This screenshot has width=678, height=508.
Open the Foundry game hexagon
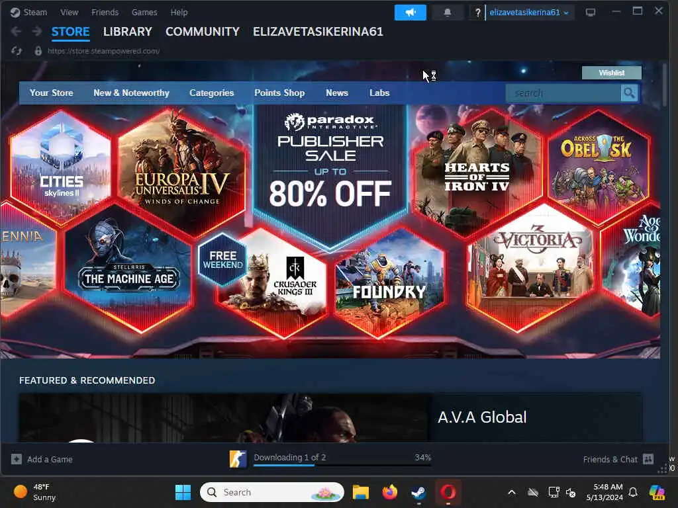[389, 283]
